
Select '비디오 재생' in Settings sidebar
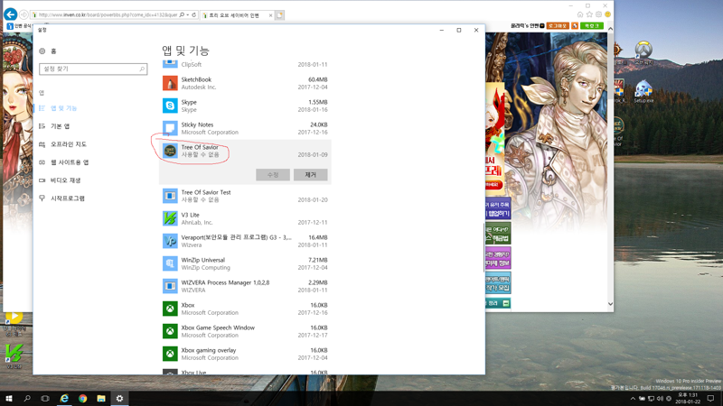point(65,180)
